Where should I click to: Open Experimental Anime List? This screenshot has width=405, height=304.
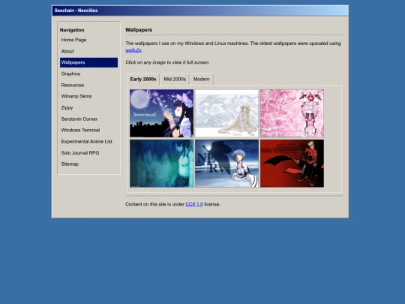click(88, 141)
